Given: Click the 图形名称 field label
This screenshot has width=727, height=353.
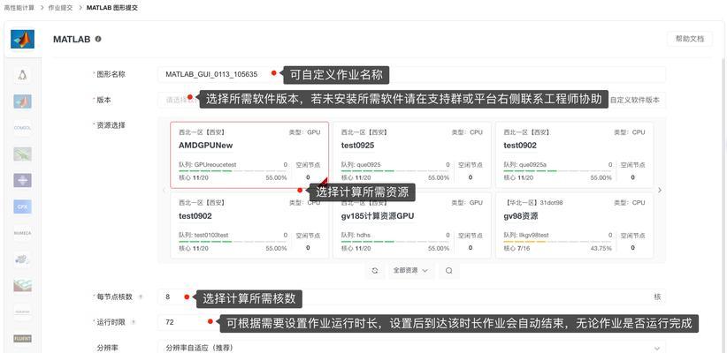Looking at the screenshot, I should [111, 74].
